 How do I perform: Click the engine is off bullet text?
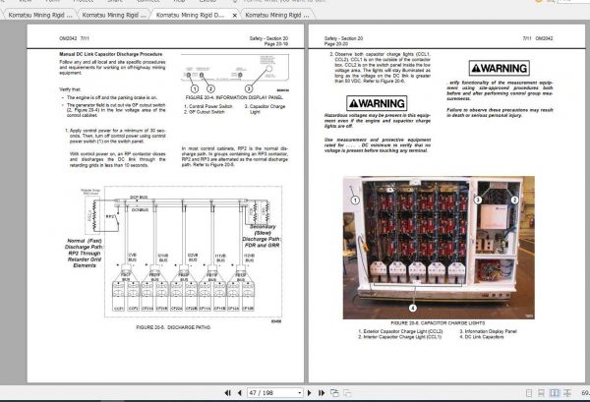(112, 97)
